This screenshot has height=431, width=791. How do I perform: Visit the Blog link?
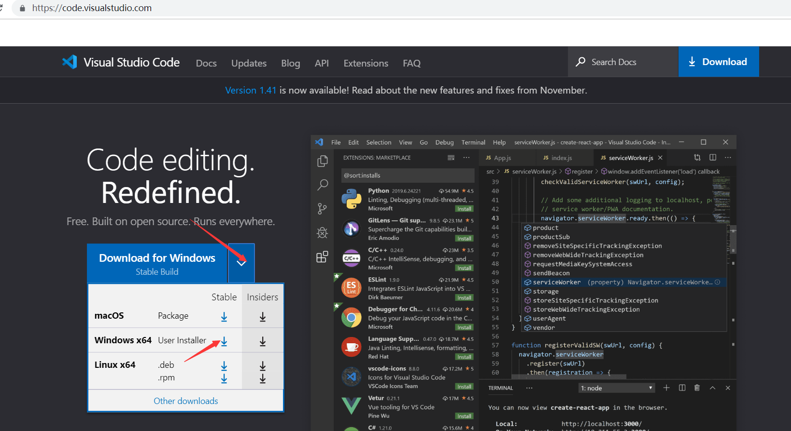coord(291,63)
